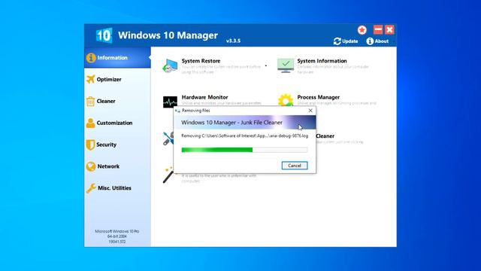Open the System Information title link
This screenshot has width=481, height=271.
point(322,61)
